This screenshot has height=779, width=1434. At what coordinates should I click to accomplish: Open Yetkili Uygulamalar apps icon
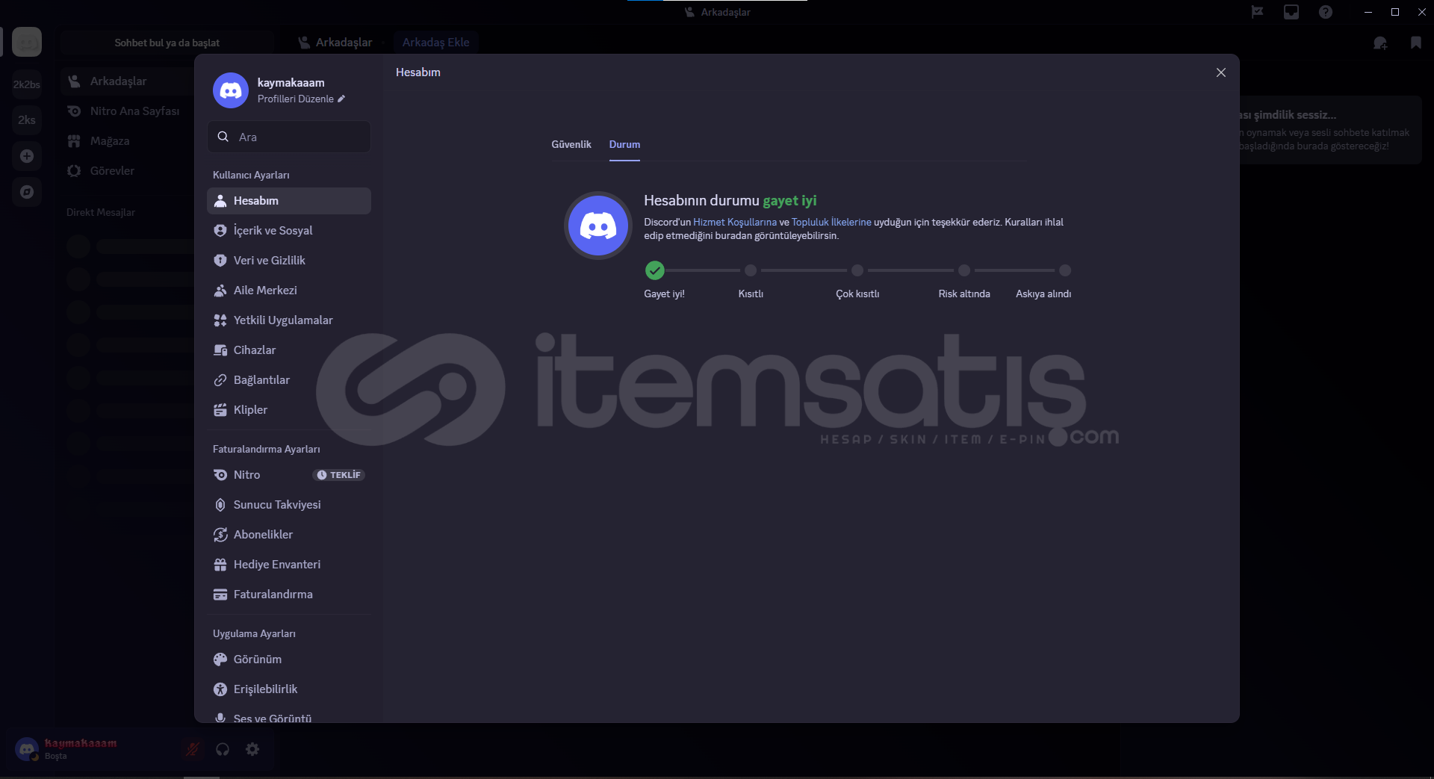click(x=220, y=320)
